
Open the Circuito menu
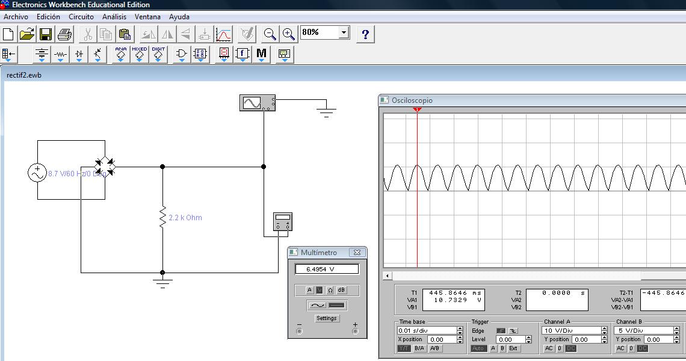(x=81, y=17)
